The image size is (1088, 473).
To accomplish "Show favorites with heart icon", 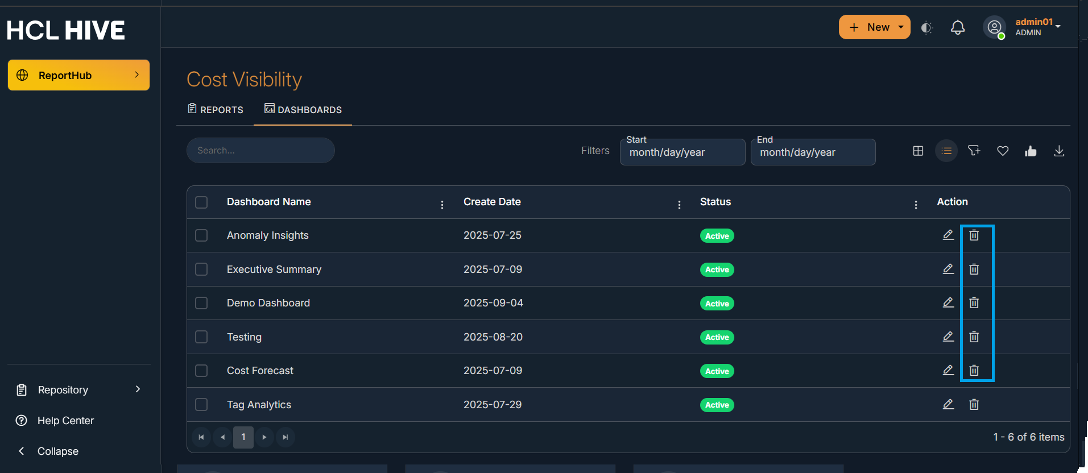I will tap(1003, 151).
